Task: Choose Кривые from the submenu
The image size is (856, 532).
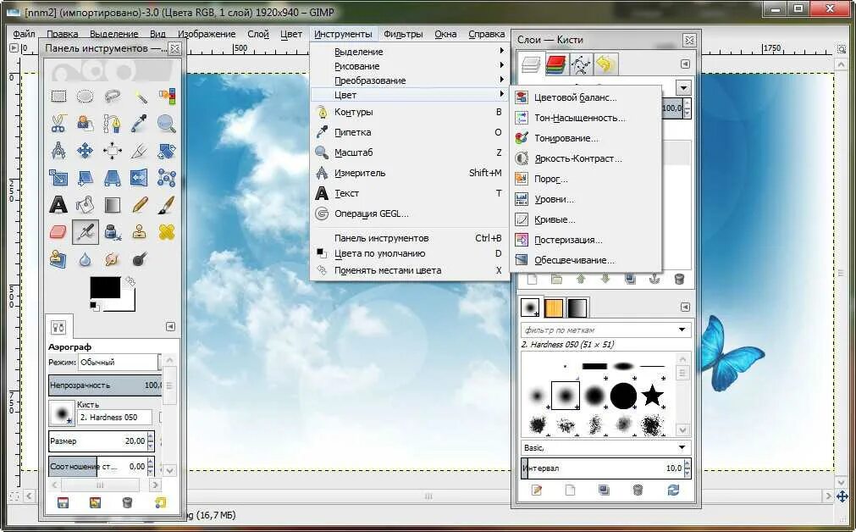Action: pyautogui.click(x=586, y=219)
